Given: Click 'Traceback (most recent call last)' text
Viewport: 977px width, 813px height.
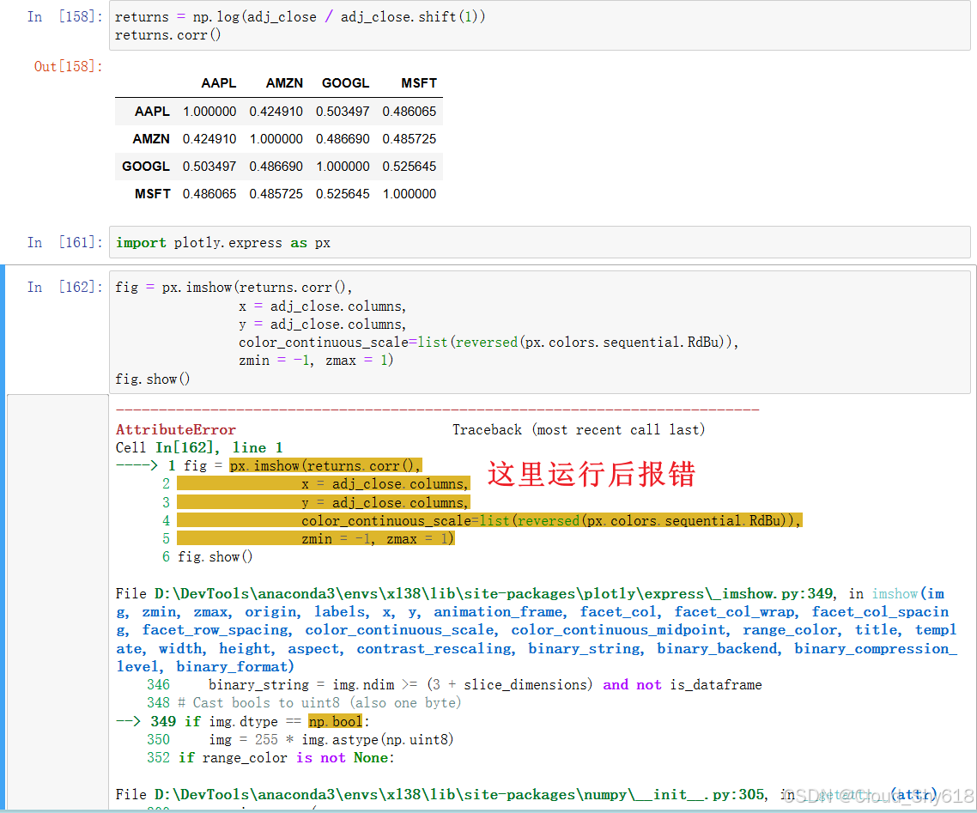Looking at the screenshot, I should click(x=579, y=430).
